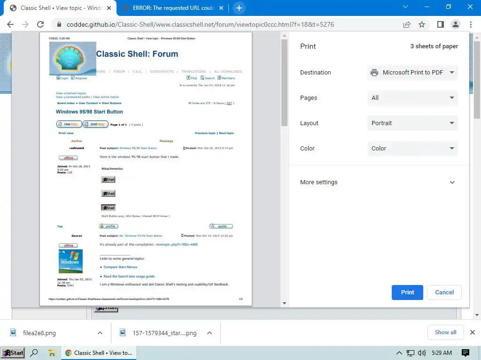Close the ERROR requested URL tab
481x360 pixels.
click(x=221, y=8)
